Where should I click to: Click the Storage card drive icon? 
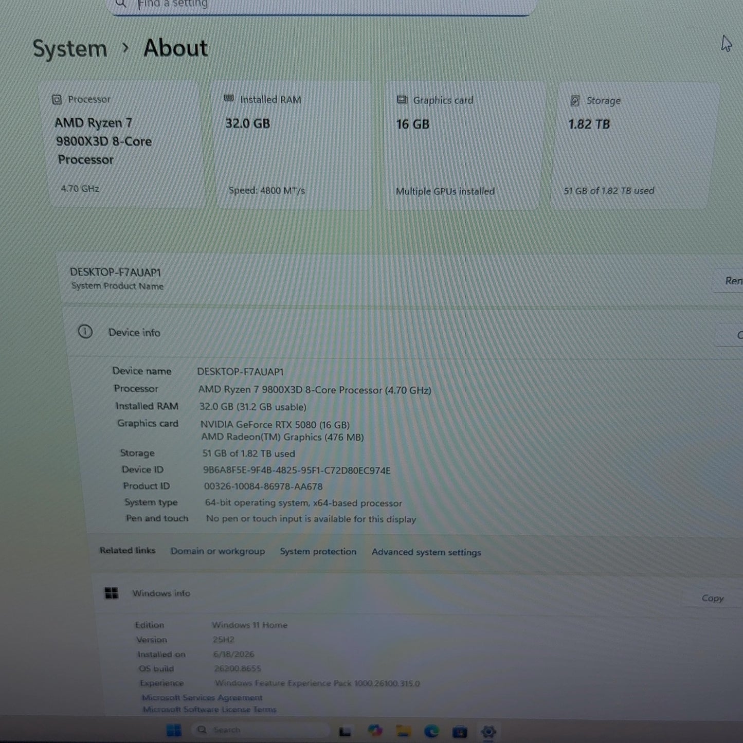pyautogui.click(x=575, y=101)
